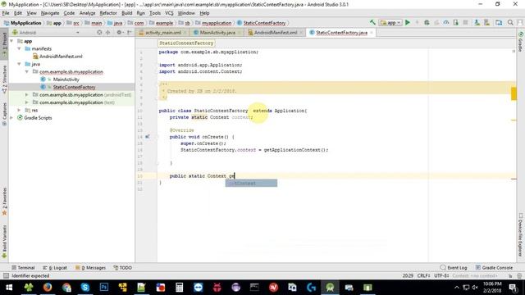525x295 pixels.
Task: Open the Refactor menu
Action: [x=108, y=13]
